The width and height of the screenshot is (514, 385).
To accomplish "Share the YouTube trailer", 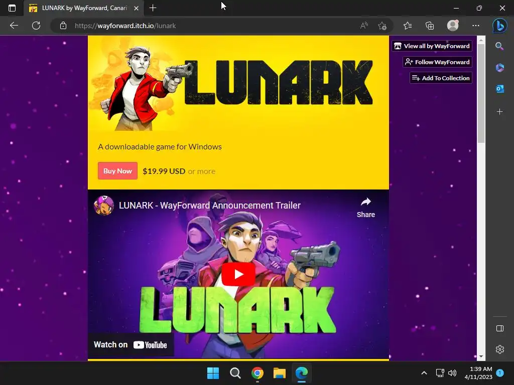I will [366, 208].
